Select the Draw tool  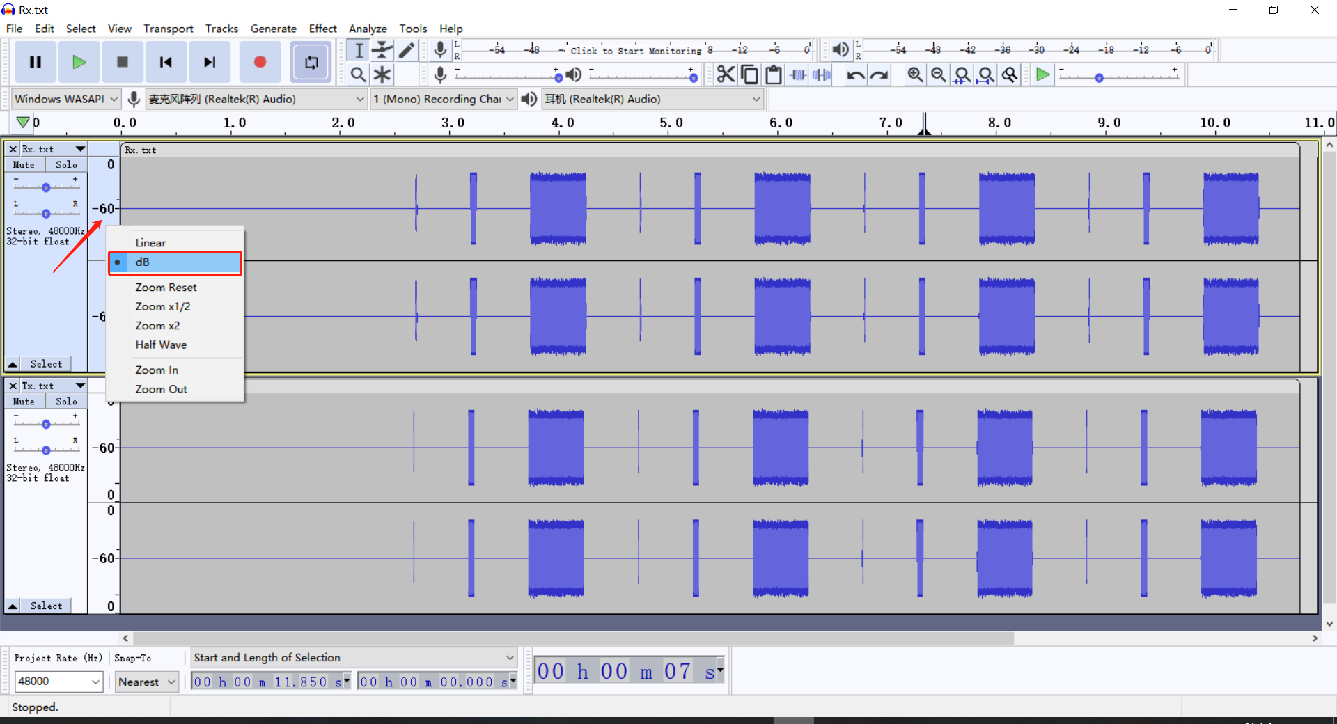click(407, 49)
